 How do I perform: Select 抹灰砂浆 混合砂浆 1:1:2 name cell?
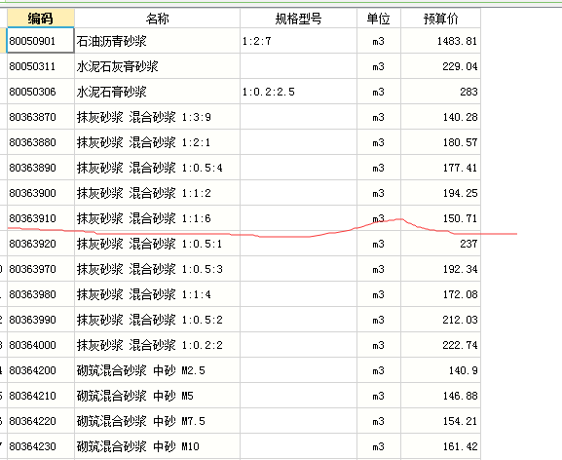pyautogui.click(x=157, y=193)
